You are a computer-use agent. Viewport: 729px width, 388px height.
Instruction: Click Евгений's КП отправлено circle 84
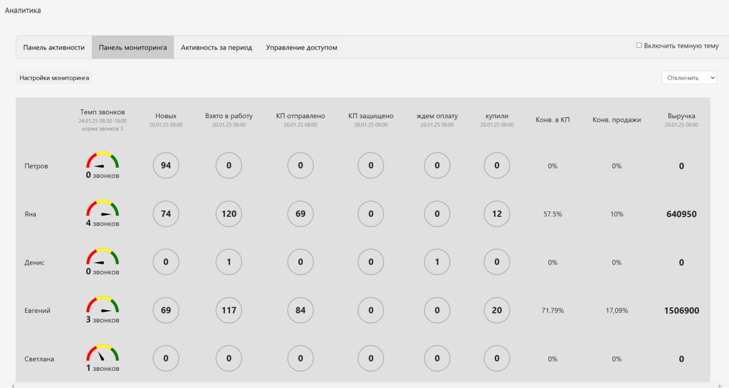pos(300,310)
